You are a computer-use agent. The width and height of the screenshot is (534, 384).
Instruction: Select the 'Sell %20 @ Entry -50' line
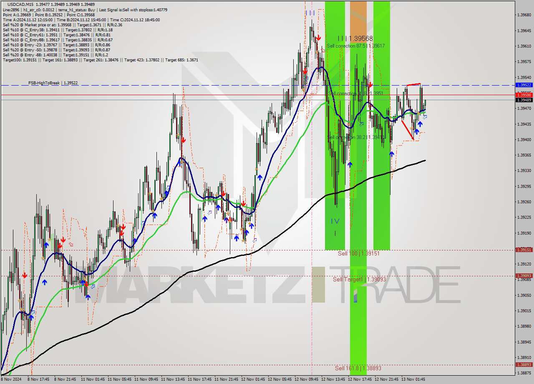coord(56,50)
